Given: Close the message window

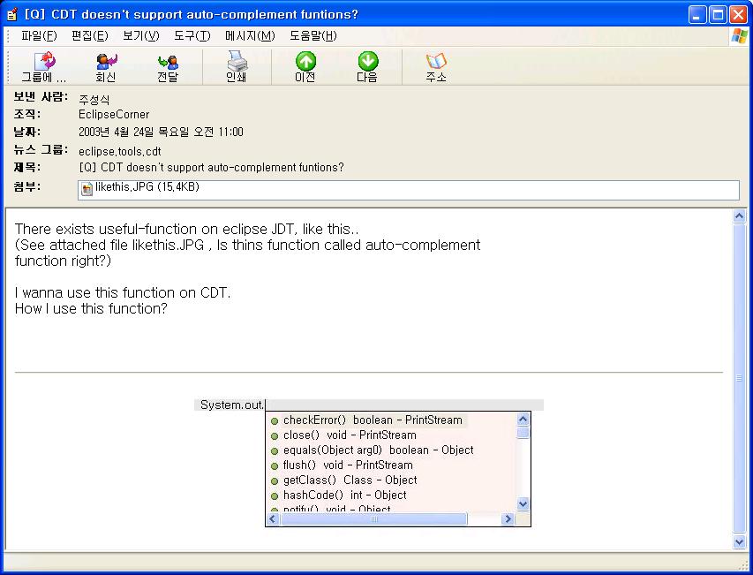Looking at the screenshot, I should pos(739,14).
